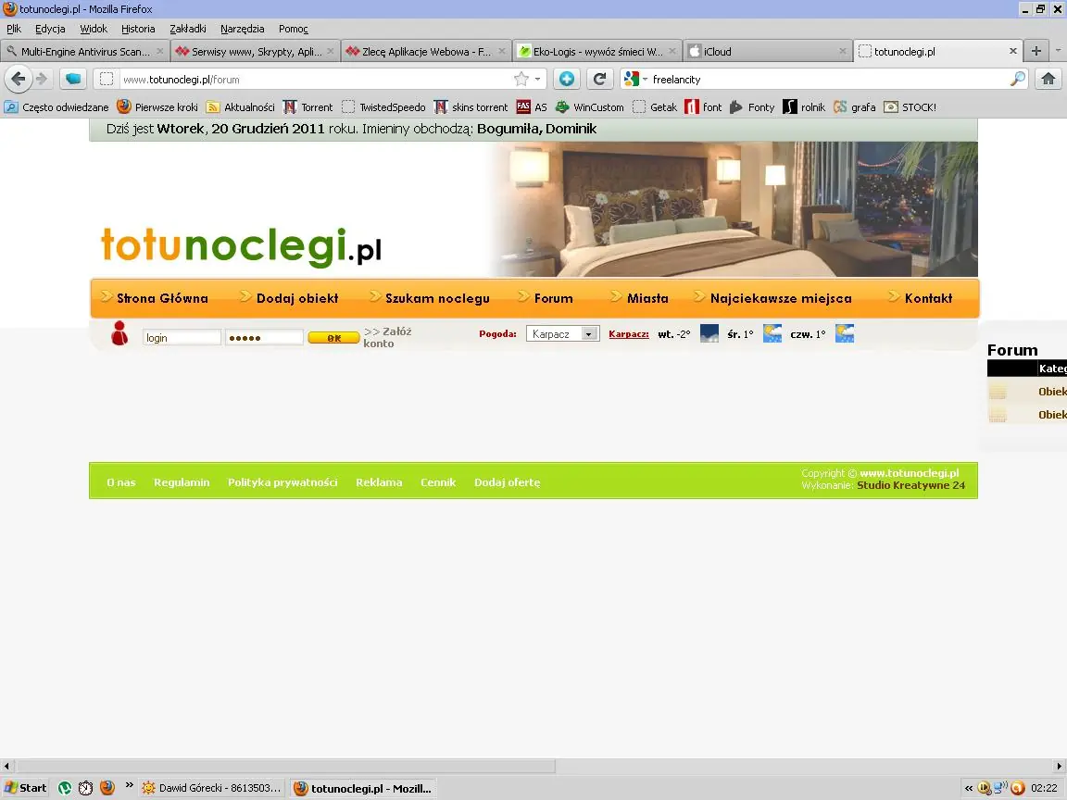Screen dimensions: 1067x800
Task: Click the system clock 02:22
Action: coord(1044,788)
